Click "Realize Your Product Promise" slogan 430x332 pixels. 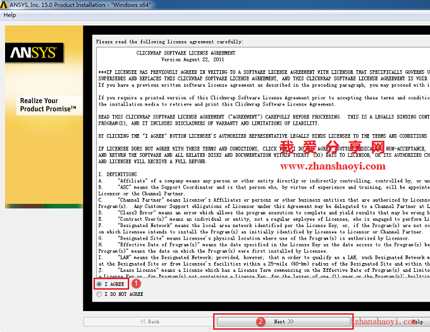pos(48,105)
